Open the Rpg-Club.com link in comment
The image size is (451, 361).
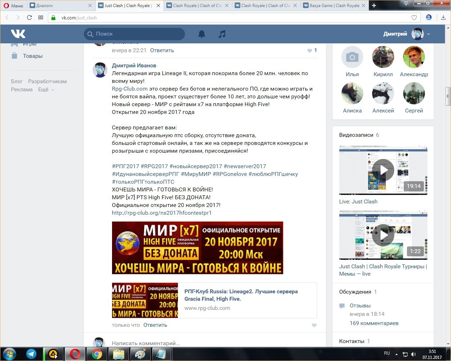[x=130, y=88]
